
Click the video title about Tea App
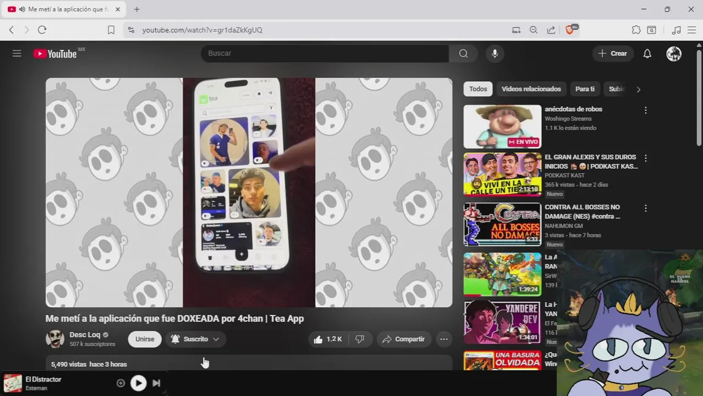click(174, 318)
